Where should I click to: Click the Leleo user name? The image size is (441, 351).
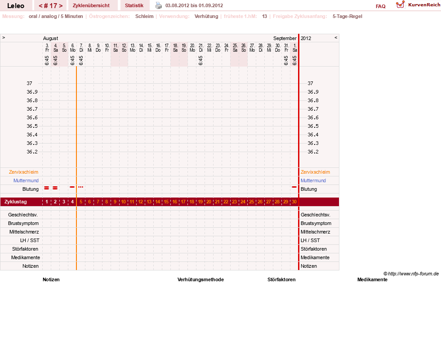(16, 6)
